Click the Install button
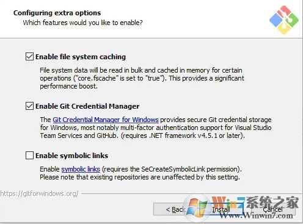 click(x=221, y=209)
